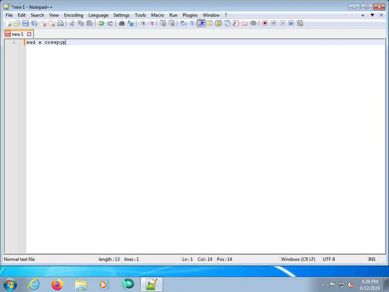The width and height of the screenshot is (389, 292).
Task: Open the Tools menu
Action: 141,15
